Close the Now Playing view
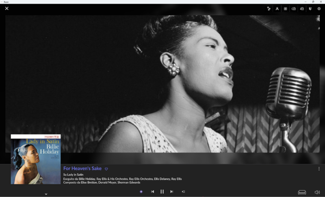The height and width of the screenshot is (197, 325). click(7, 9)
